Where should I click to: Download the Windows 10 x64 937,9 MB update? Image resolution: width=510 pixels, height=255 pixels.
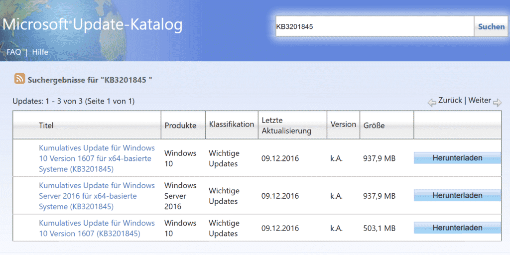coord(457,158)
